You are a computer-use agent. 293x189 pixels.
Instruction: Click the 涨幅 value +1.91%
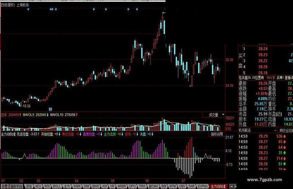tap(262, 94)
